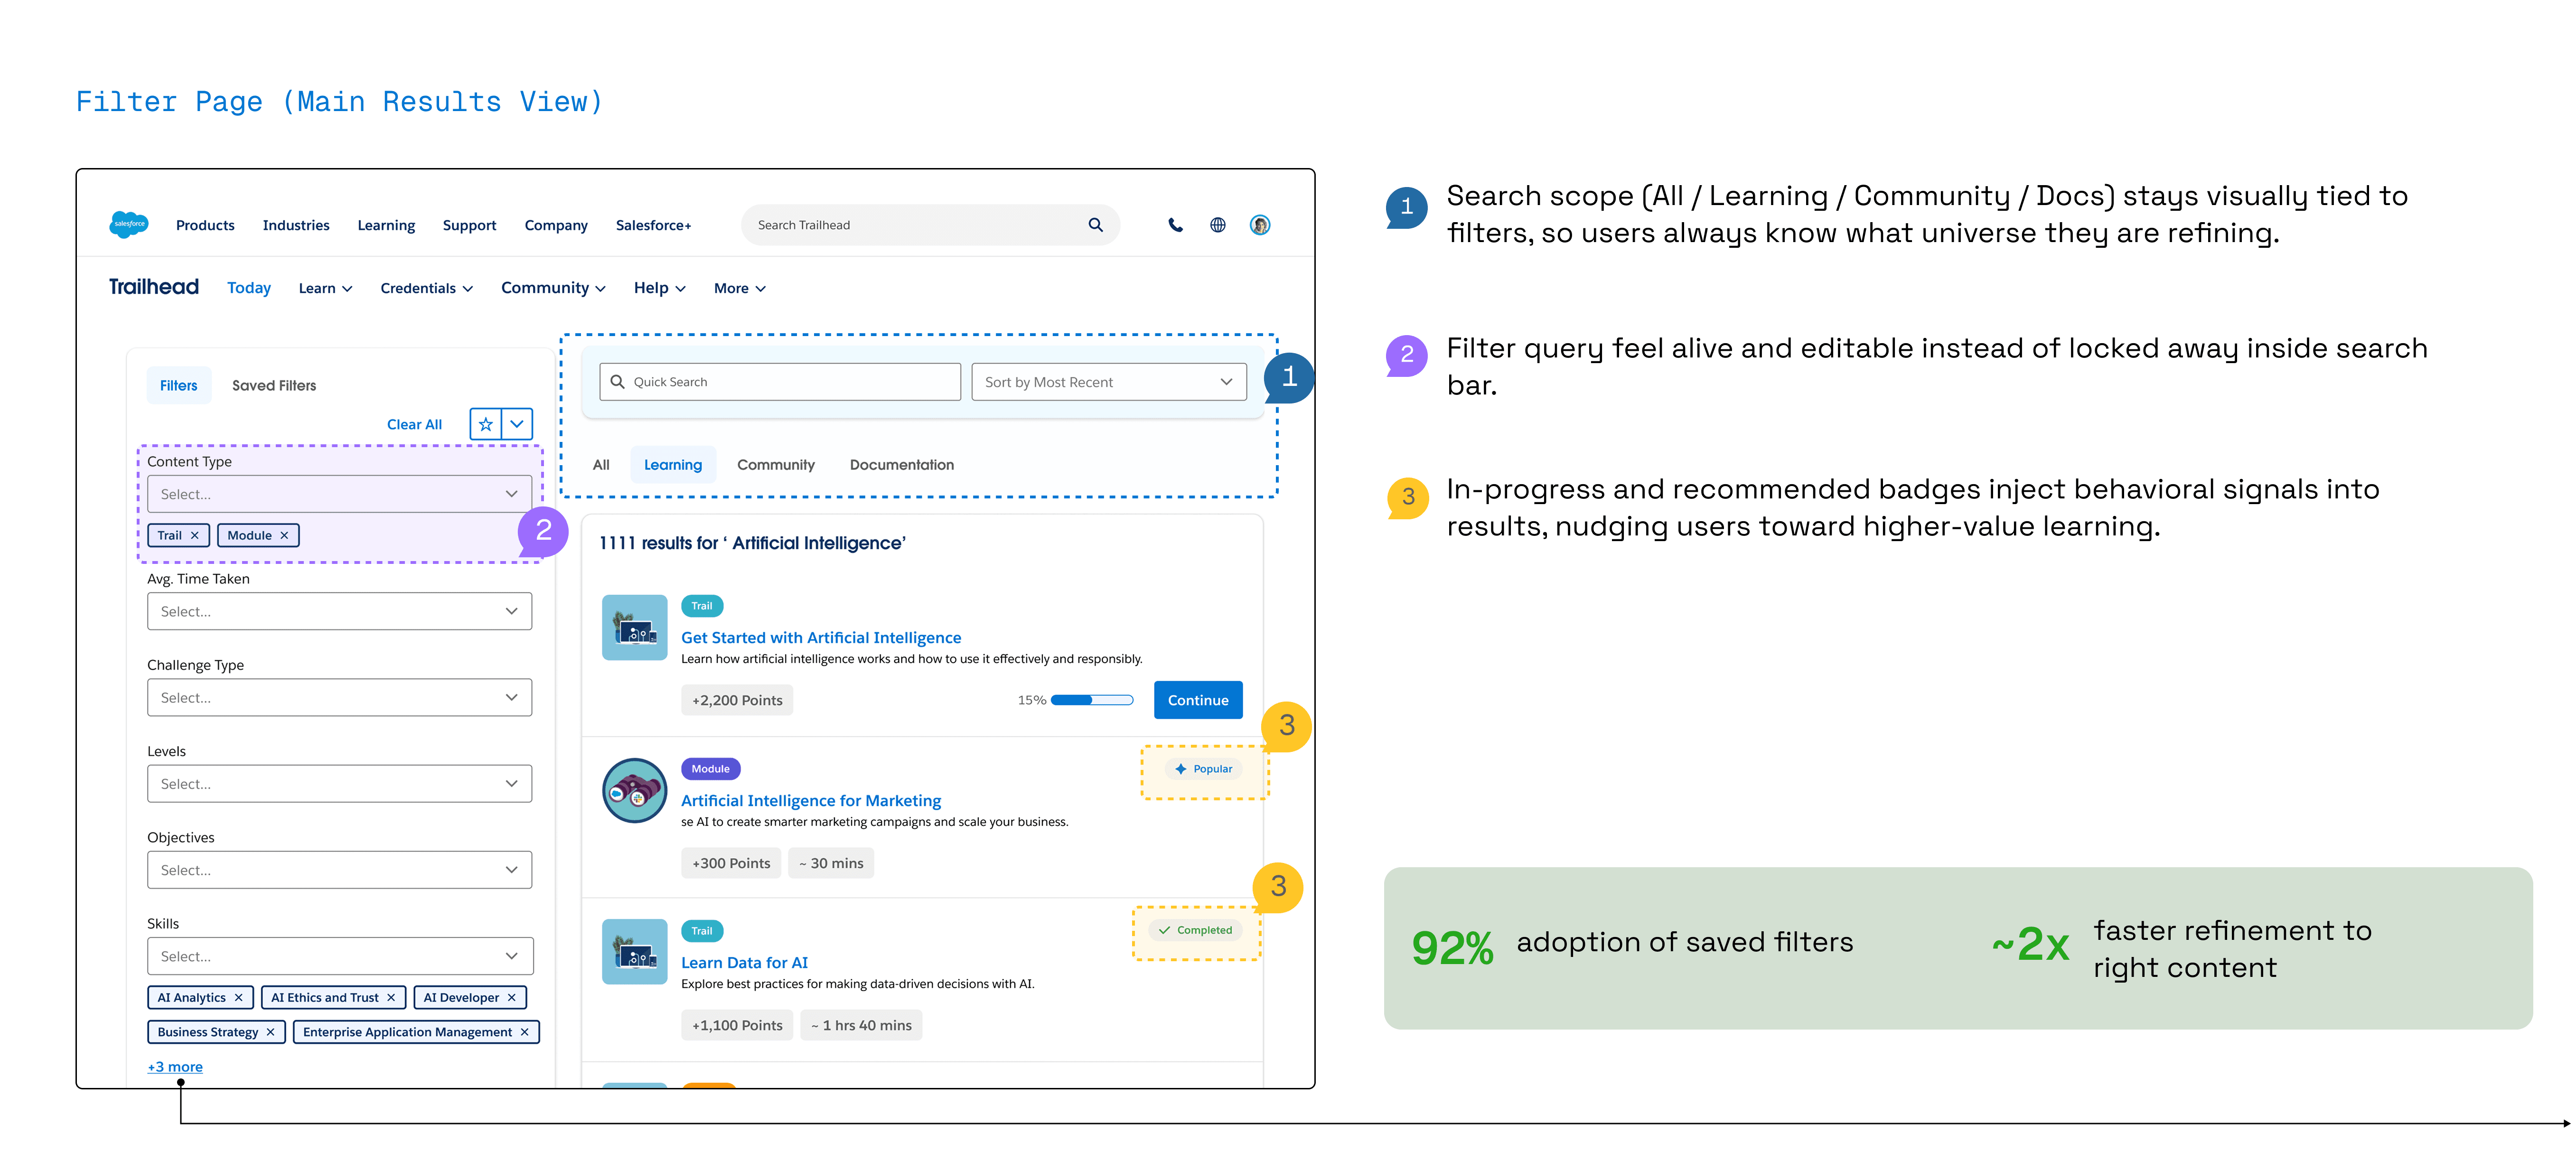Select the Community results tab
Screen dimensions: 2576x1162
775,465
